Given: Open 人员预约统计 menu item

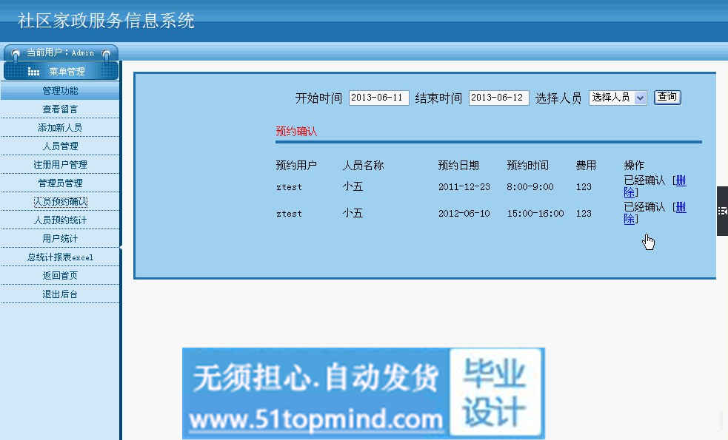Looking at the screenshot, I should pos(60,220).
